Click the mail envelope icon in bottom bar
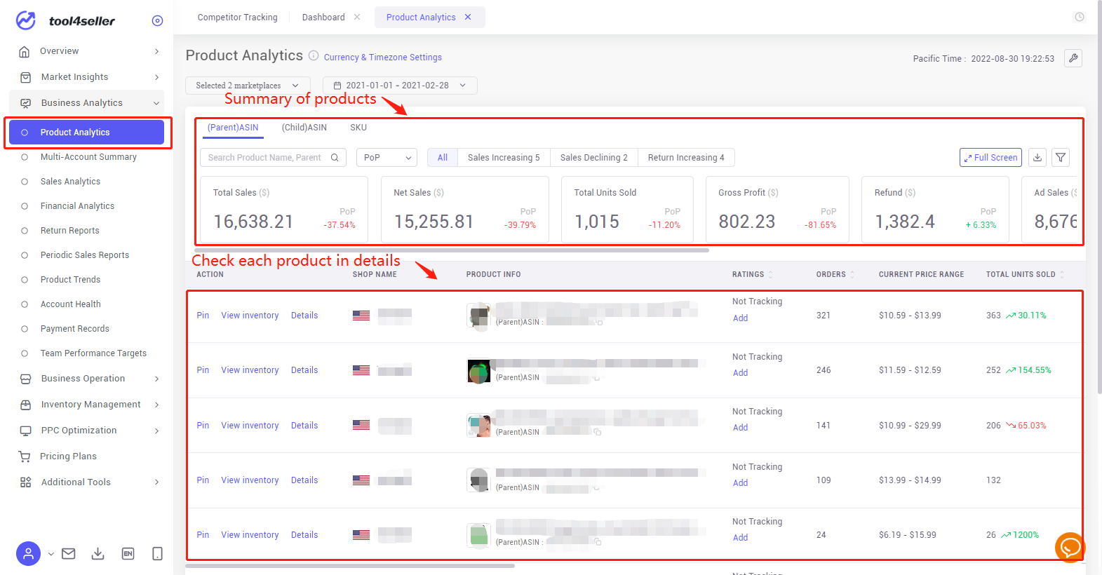 pyautogui.click(x=68, y=554)
